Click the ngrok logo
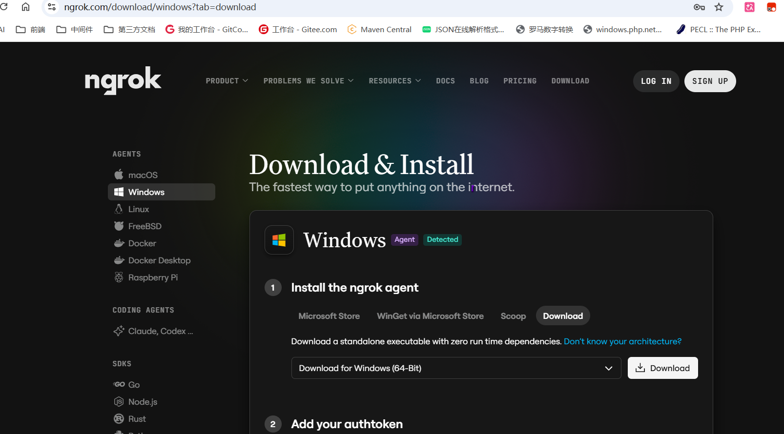 [x=123, y=80]
